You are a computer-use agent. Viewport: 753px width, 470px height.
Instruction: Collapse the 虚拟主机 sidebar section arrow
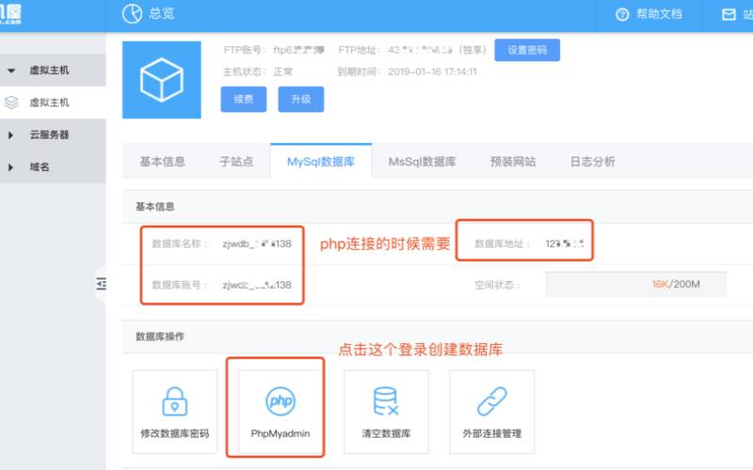[x=11, y=70]
